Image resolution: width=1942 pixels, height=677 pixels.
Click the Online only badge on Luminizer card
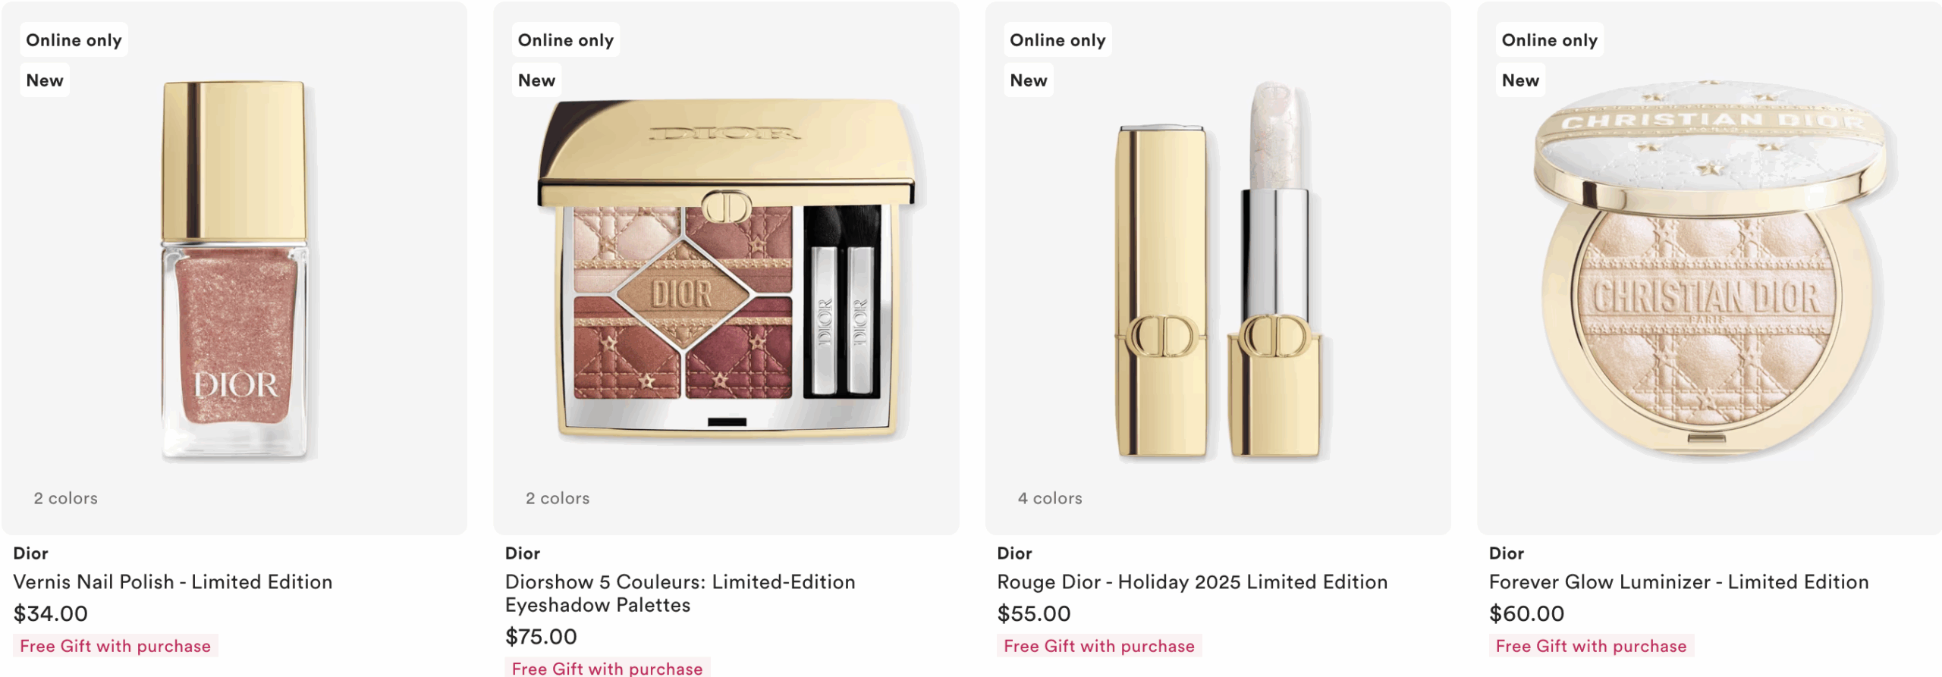1550,40
